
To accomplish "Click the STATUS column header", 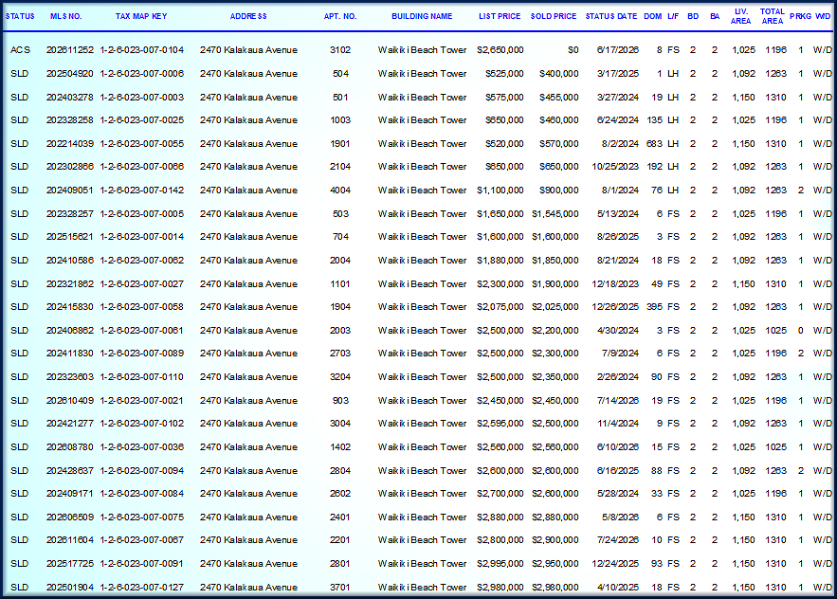I will click(x=20, y=16).
